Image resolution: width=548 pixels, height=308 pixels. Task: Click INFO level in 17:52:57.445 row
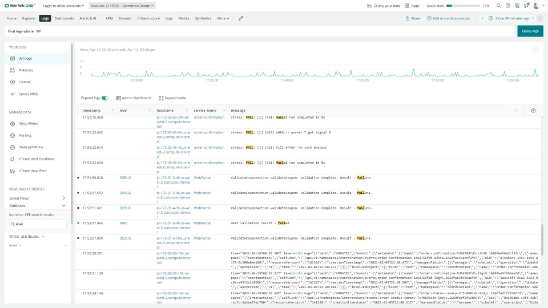coord(123,223)
